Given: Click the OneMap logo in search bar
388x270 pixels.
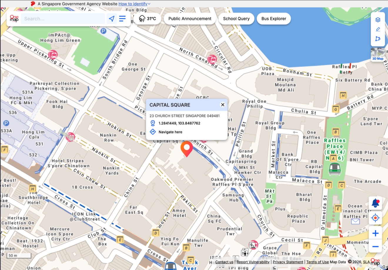Looking at the screenshot, I should pos(14,19).
